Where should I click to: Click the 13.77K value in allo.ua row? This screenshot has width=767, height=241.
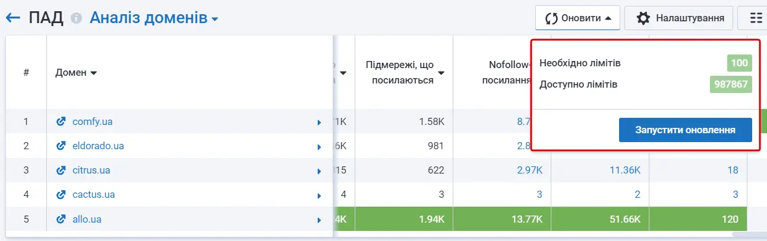click(527, 219)
